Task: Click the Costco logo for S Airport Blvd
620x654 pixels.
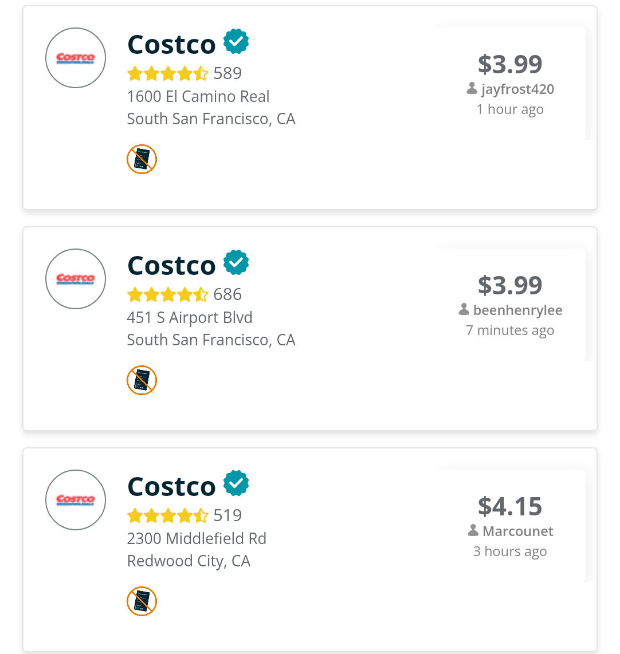Action: (76, 279)
